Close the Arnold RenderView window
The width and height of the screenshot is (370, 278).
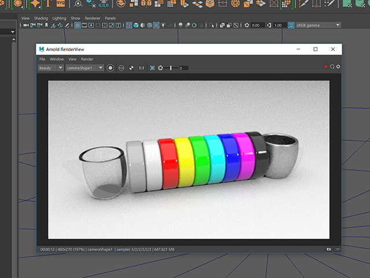pyautogui.click(x=333, y=49)
